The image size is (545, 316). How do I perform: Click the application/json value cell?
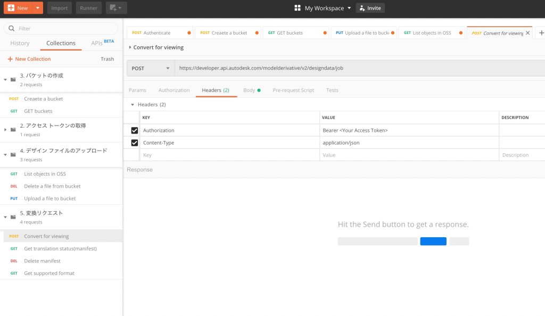409,143
